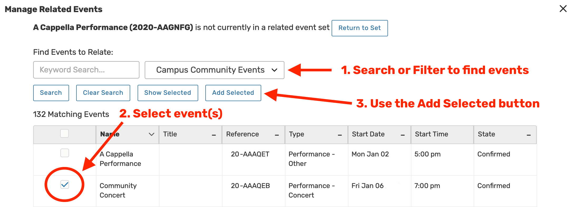Select the 20-AAAQEB reference cell
Image resolution: width=572 pixels, height=207 pixels.
coord(250,186)
